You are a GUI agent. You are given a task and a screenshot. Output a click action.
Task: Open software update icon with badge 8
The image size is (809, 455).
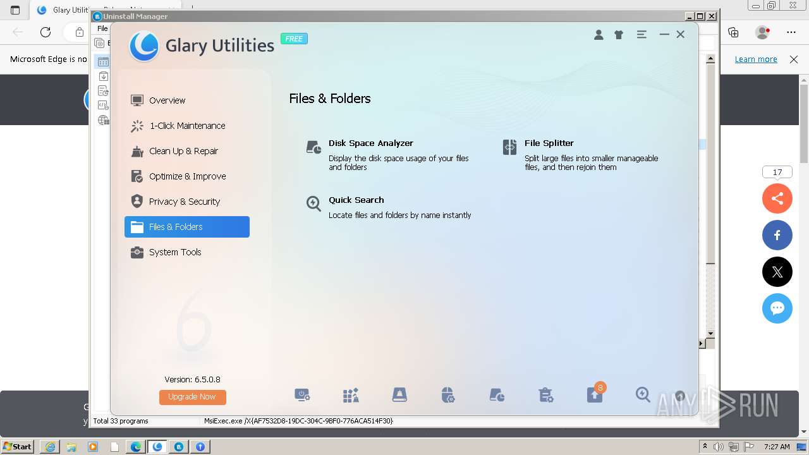(x=595, y=394)
